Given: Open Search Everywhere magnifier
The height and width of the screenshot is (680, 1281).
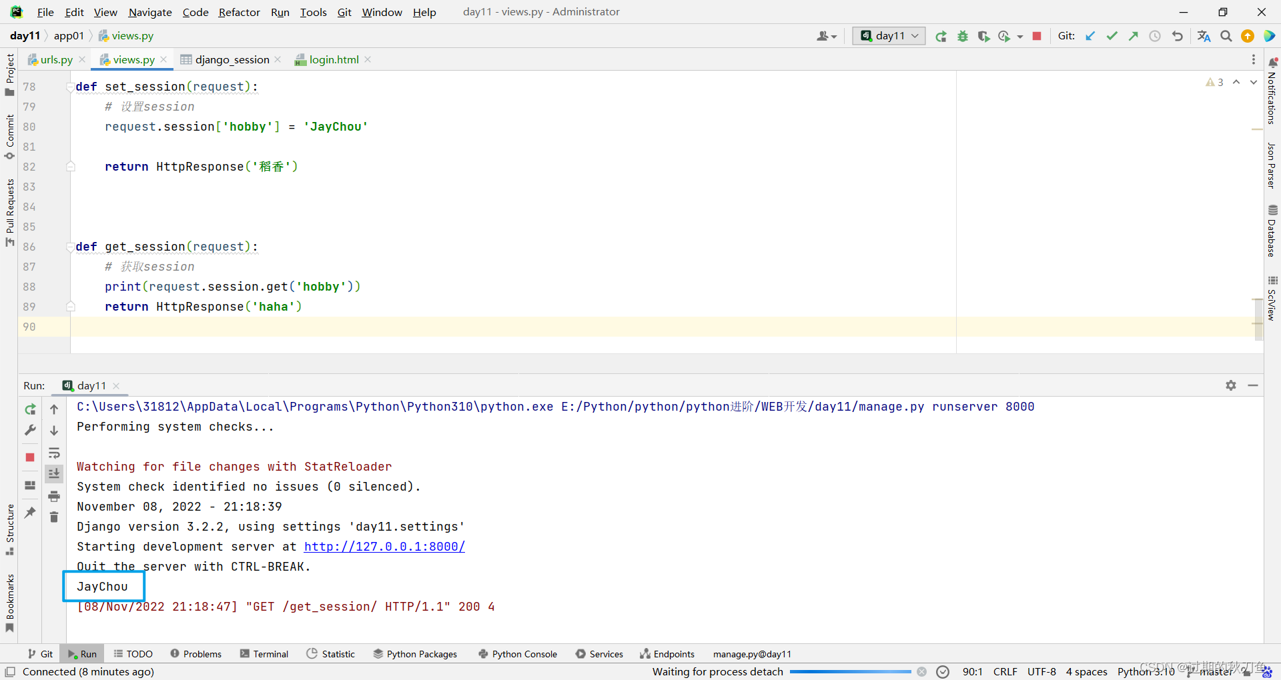Looking at the screenshot, I should (x=1226, y=36).
